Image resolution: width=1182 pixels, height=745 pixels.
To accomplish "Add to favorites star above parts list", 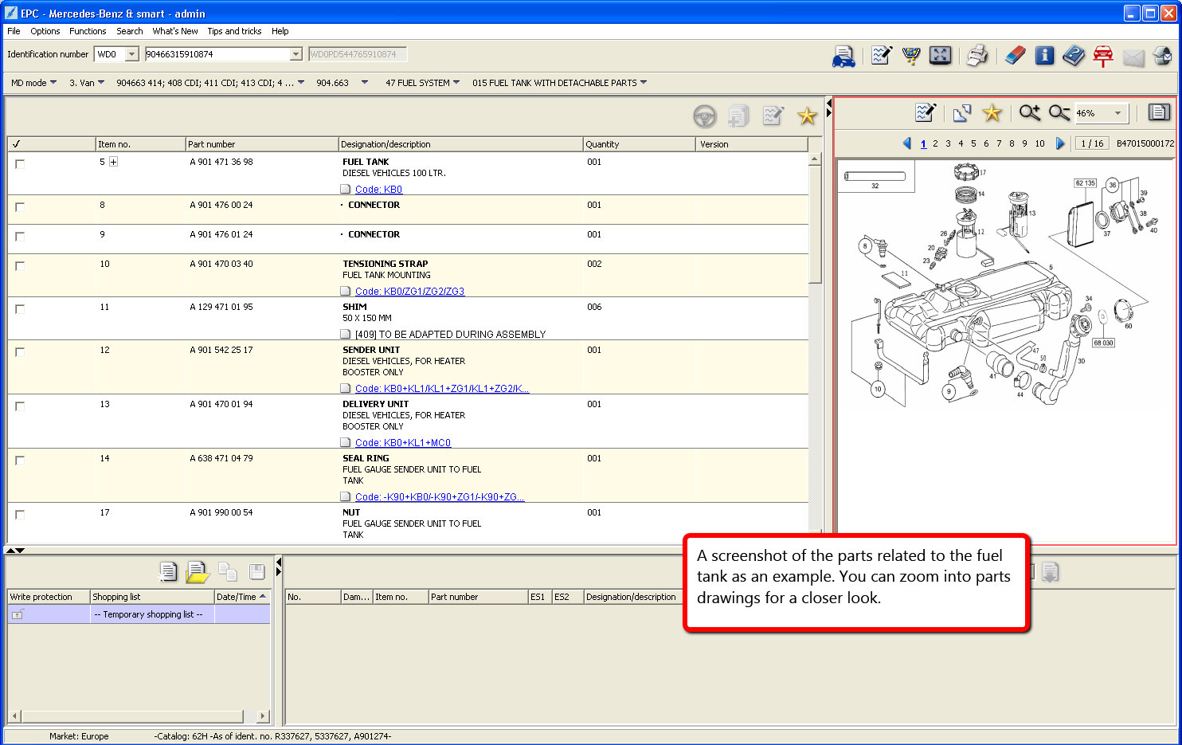I will click(x=808, y=116).
